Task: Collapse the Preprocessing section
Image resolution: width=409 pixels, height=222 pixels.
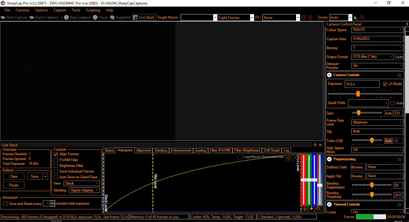Action: [x=329, y=159]
